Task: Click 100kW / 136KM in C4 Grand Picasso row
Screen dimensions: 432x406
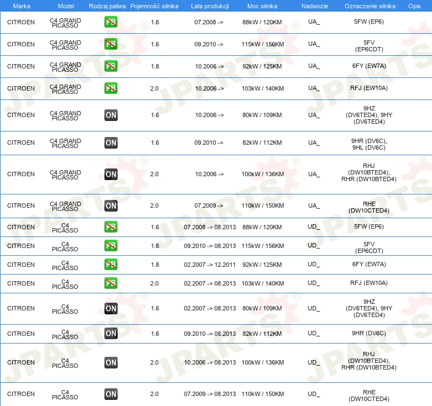Action: tap(262, 174)
